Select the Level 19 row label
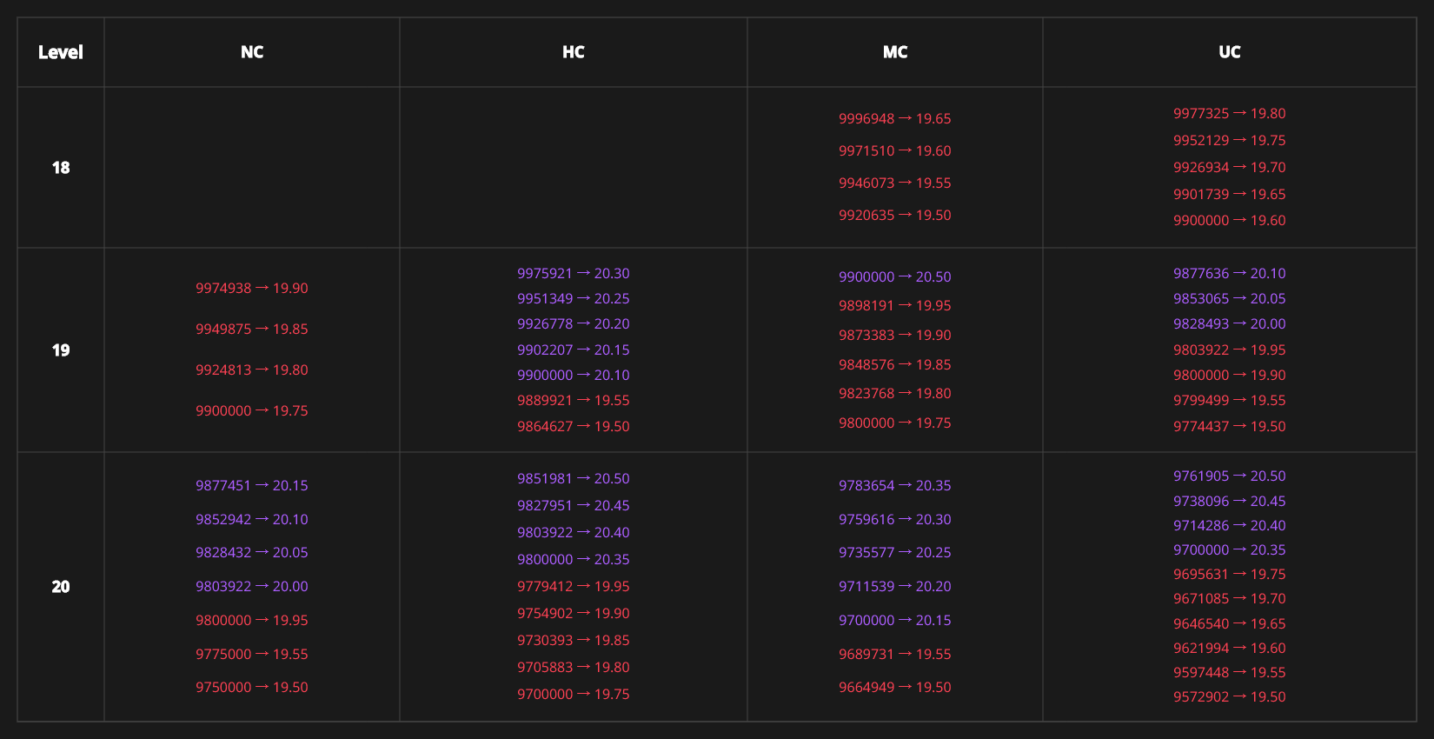The width and height of the screenshot is (1434, 739). [x=60, y=350]
